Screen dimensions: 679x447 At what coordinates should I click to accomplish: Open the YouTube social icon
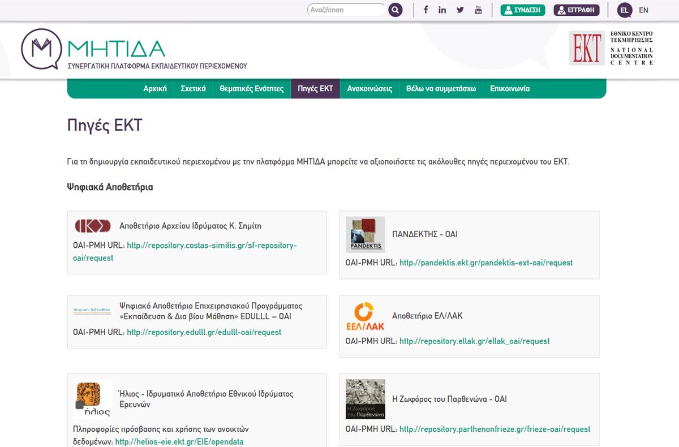pyautogui.click(x=478, y=10)
